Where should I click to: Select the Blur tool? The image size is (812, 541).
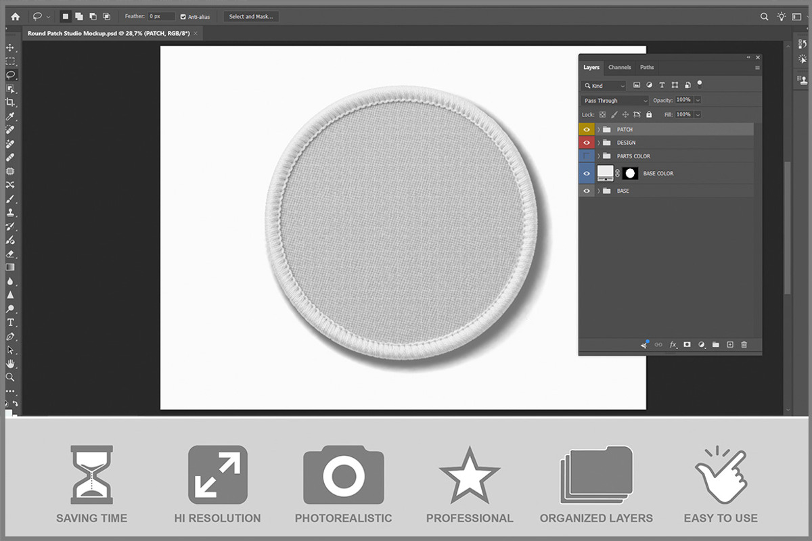click(10, 281)
